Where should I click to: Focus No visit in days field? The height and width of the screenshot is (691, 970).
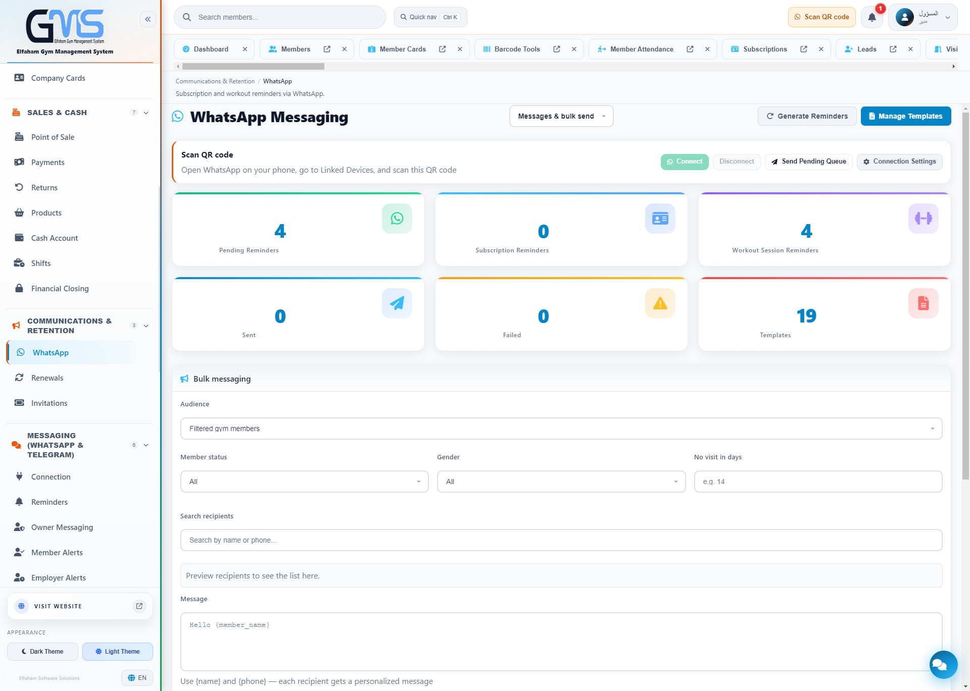click(x=818, y=482)
